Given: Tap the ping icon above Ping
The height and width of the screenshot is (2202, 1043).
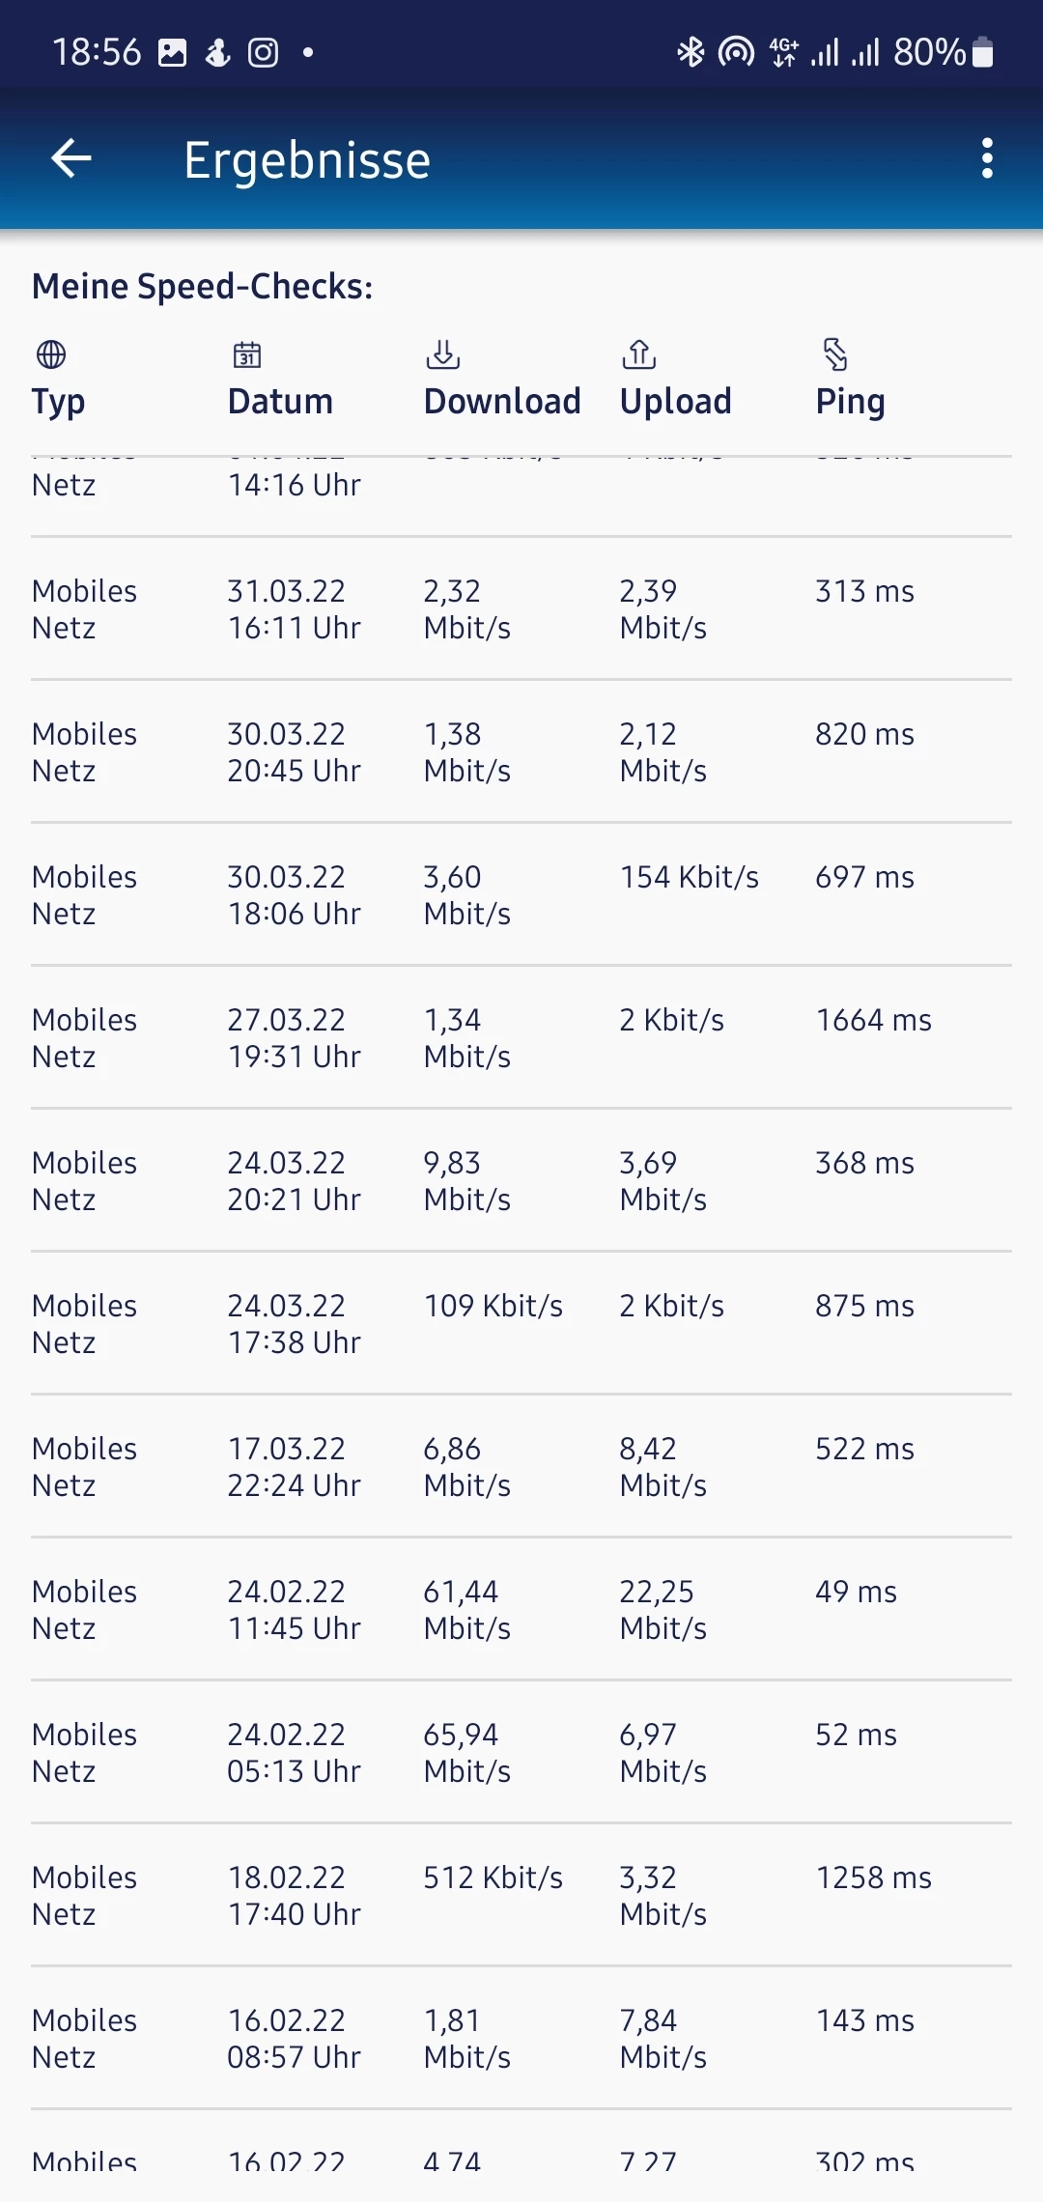Looking at the screenshot, I should click(x=835, y=354).
